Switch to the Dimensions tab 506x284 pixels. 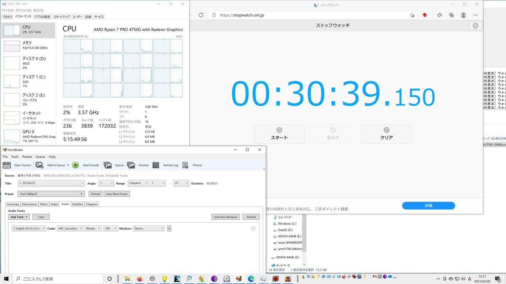pos(30,204)
